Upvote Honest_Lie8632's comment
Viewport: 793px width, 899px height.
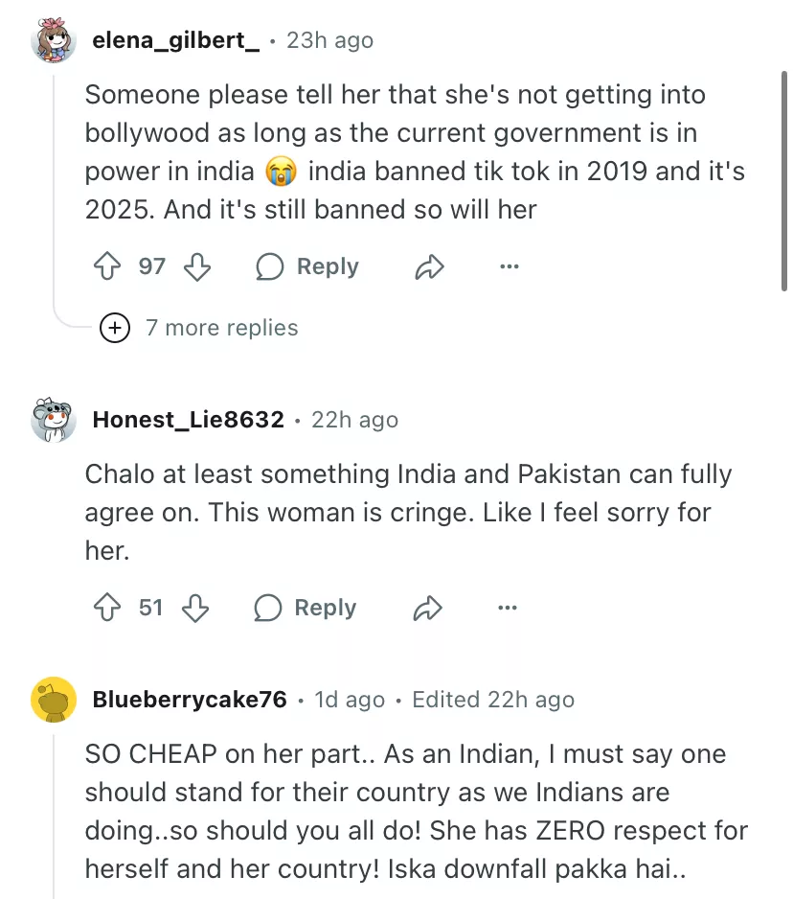106,608
